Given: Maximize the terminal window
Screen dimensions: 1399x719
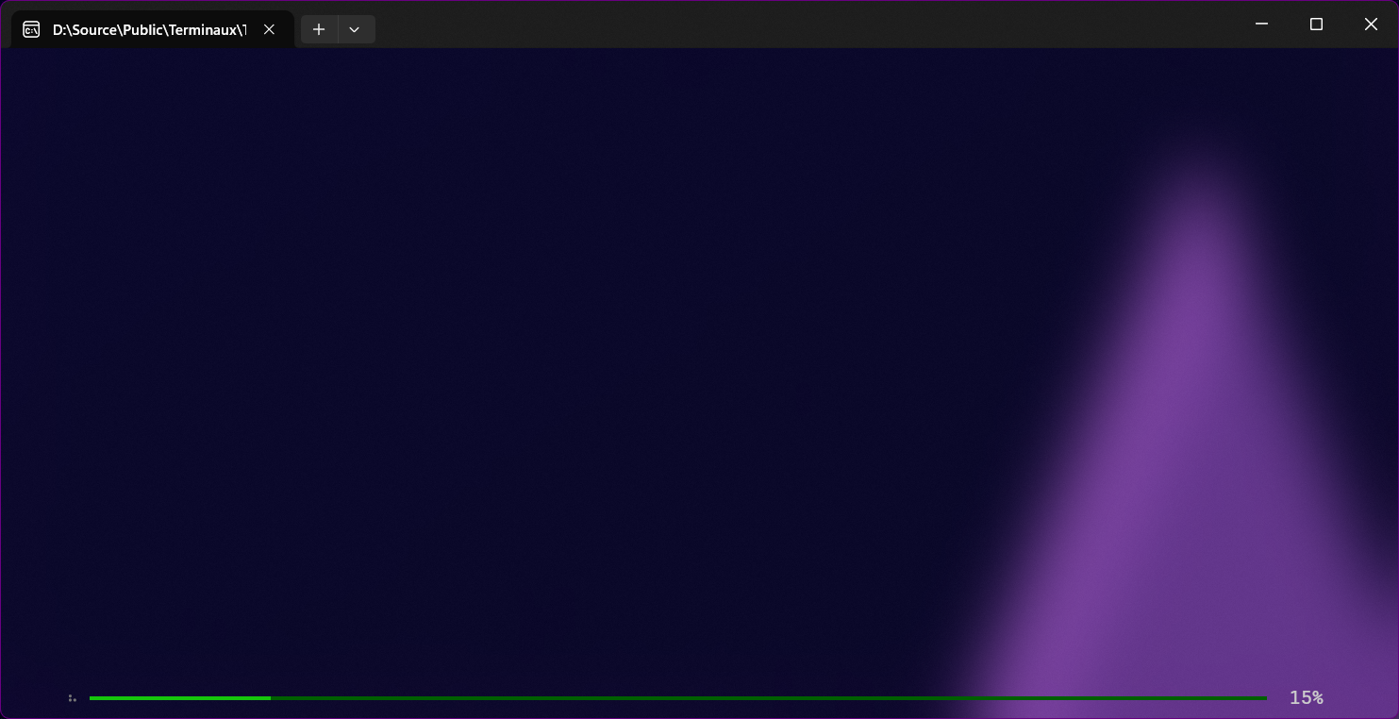Looking at the screenshot, I should point(1316,25).
